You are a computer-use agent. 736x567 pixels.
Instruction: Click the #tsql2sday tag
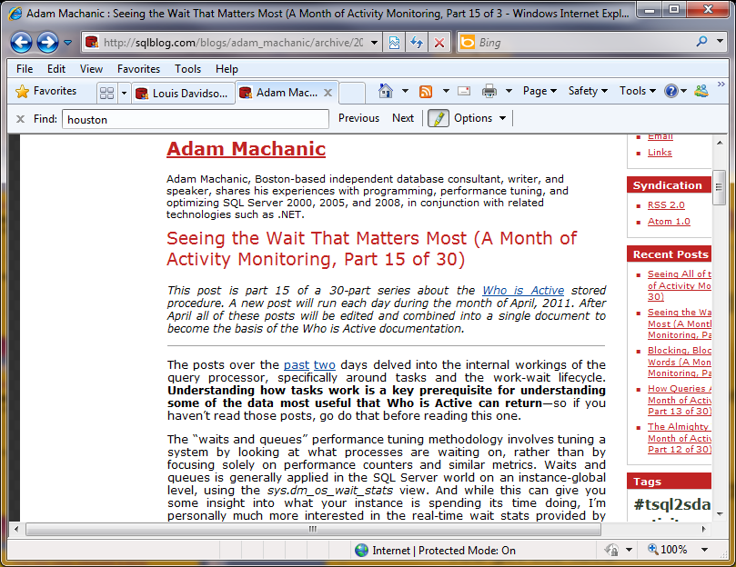pyautogui.click(x=672, y=504)
